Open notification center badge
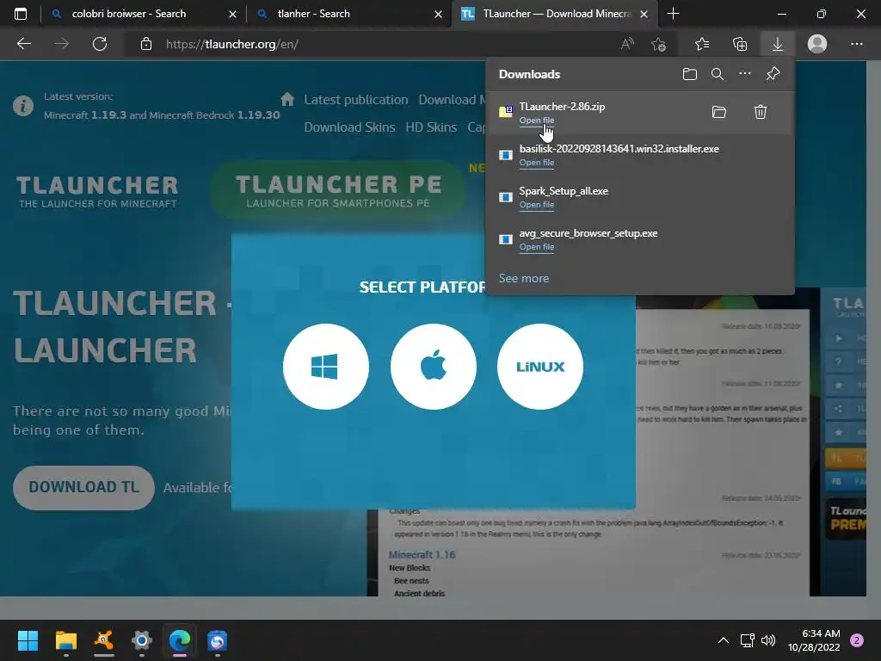Viewport: 881px width, 661px height. pos(857,640)
